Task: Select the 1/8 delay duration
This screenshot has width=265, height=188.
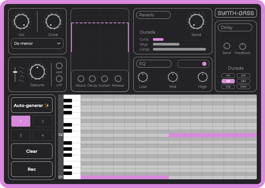Action: point(228,81)
